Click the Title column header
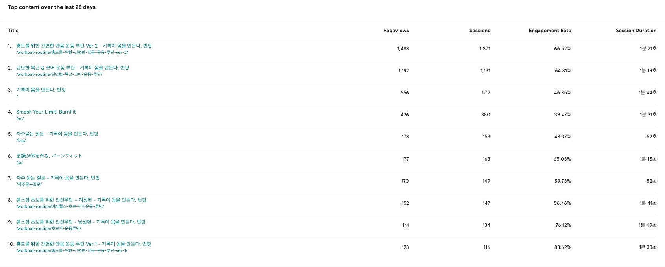 point(13,31)
